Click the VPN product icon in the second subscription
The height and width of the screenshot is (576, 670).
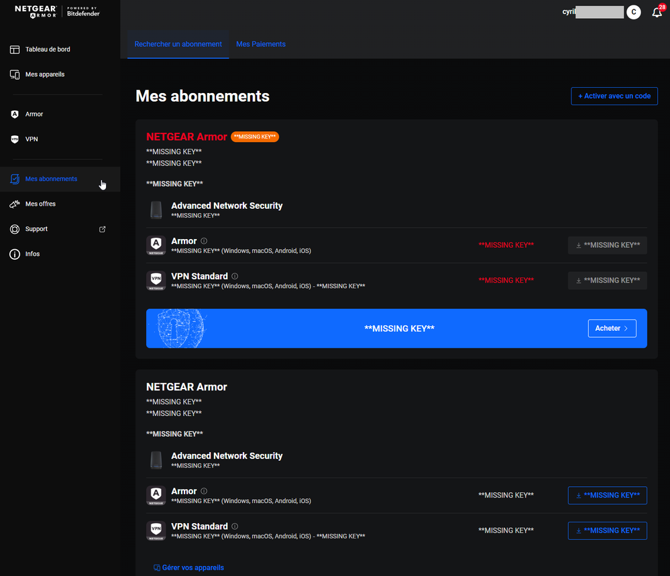[x=156, y=530]
